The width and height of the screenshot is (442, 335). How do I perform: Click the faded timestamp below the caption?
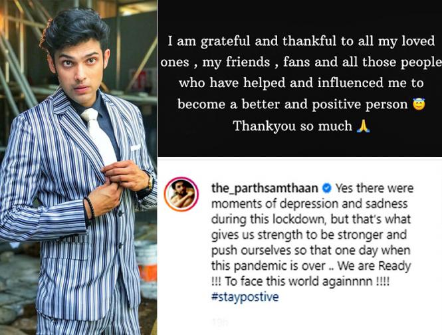click(x=220, y=322)
